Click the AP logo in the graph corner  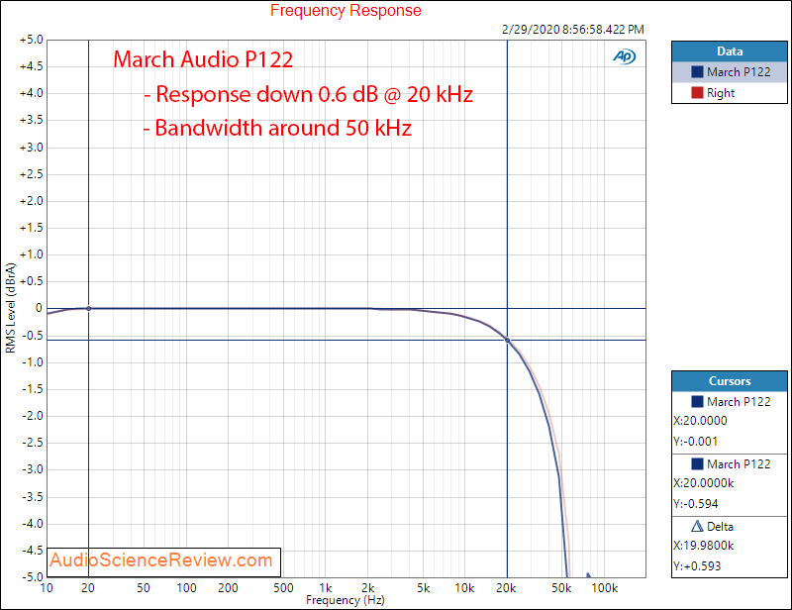pyautogui.click(x=625, y=56)
